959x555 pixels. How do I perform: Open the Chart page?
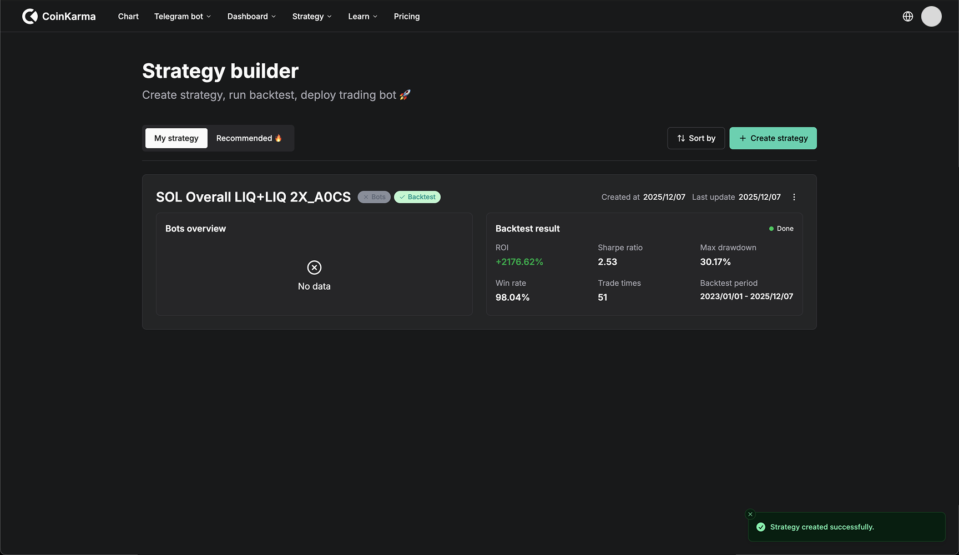[128, 17]
